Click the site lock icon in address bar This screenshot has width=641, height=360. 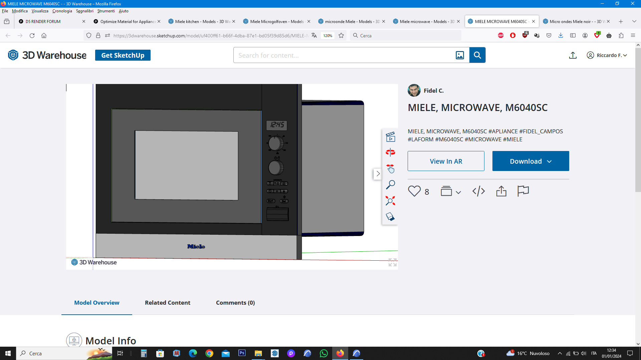(x=98, y=36)
